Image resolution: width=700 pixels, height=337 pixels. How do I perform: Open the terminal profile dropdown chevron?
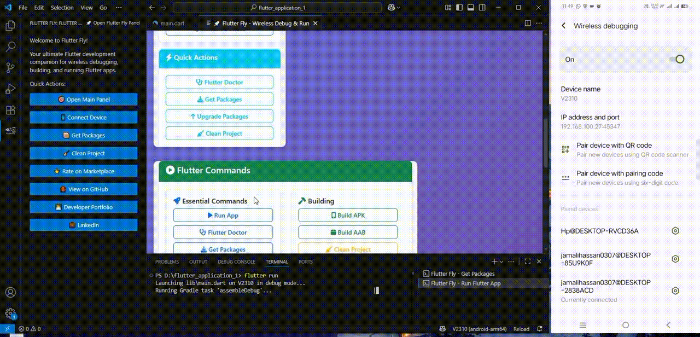pos(500,262)
